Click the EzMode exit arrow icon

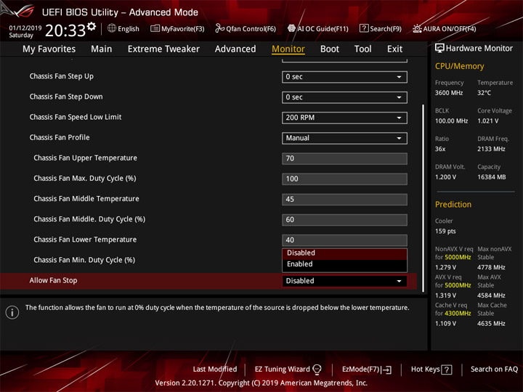pyautogui.click(x=386, y=369)
